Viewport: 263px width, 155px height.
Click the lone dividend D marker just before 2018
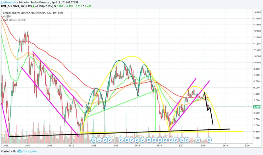pos(198,139)
